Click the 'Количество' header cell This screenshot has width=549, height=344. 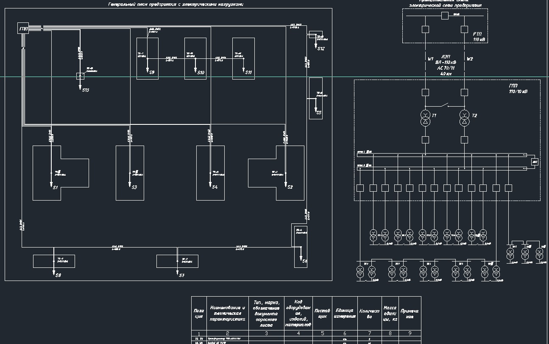point(370,314)
